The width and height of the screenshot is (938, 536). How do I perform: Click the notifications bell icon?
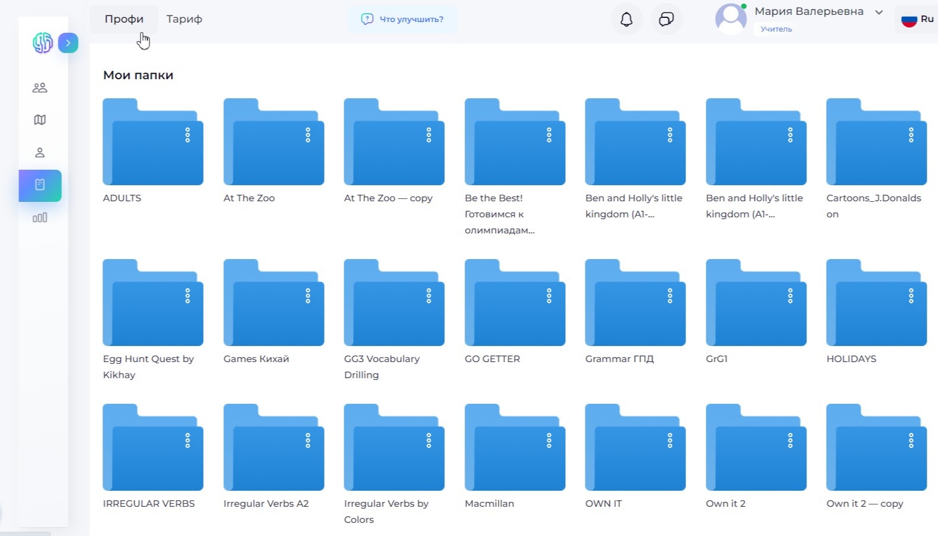(626, 19)
